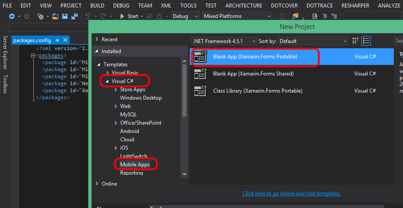
Task: Select the MySQL templates category
Action: point(128,115)
